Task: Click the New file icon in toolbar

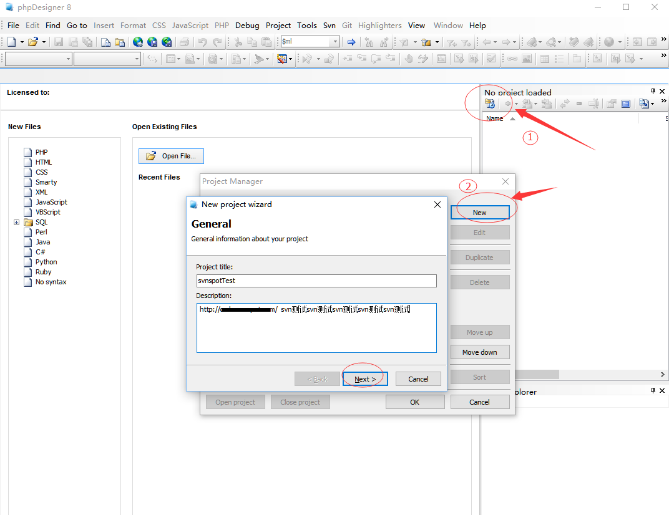Action: pos(11,42)
